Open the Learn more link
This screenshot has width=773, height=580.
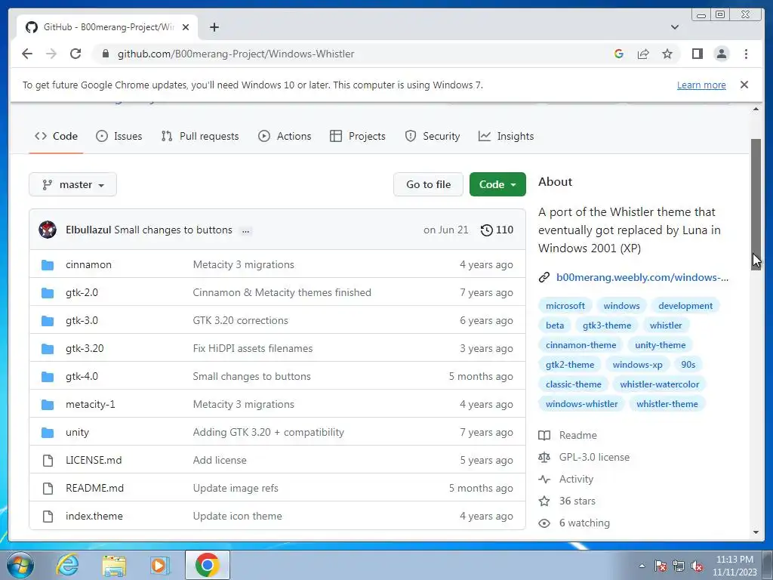point(701,85)
